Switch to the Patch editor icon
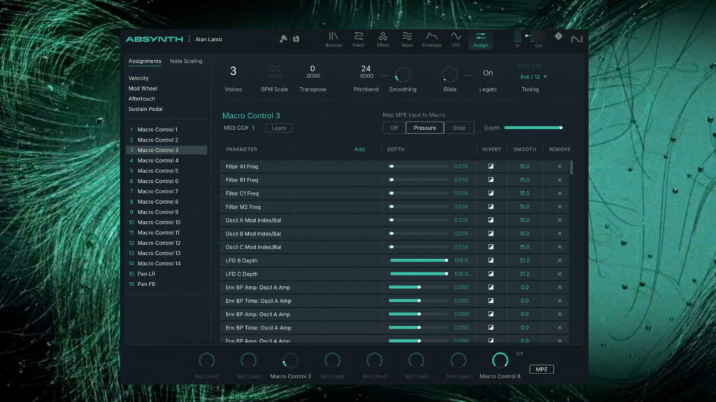This screenshot has height=402, width=716. pyautogui.click(x=359, y=40)
